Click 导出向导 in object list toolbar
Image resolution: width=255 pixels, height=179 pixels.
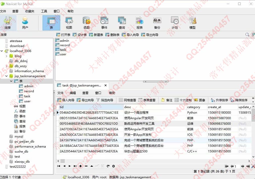point(150,35)
